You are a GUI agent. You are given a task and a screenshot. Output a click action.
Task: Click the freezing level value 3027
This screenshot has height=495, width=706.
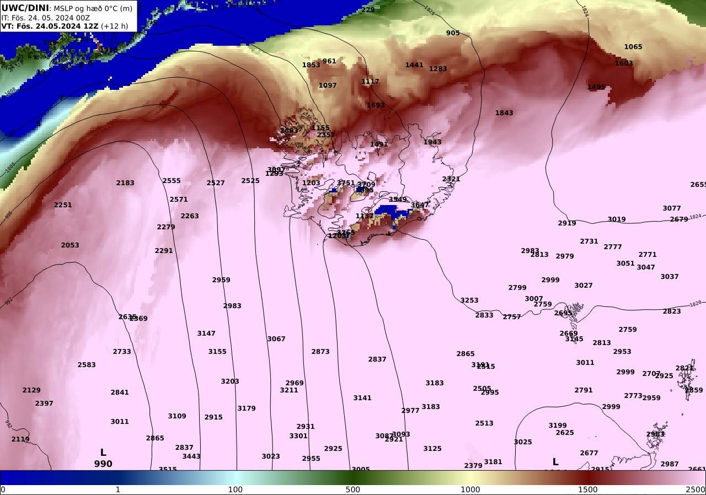click(x=584, y=286)
